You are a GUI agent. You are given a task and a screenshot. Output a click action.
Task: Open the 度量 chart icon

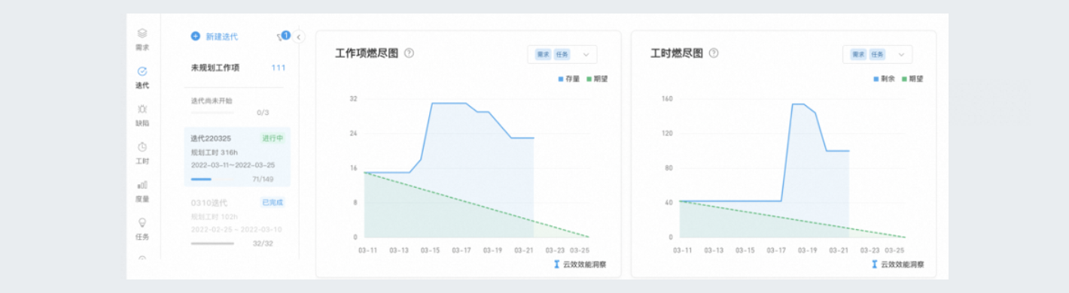click(x=142, y=191)
